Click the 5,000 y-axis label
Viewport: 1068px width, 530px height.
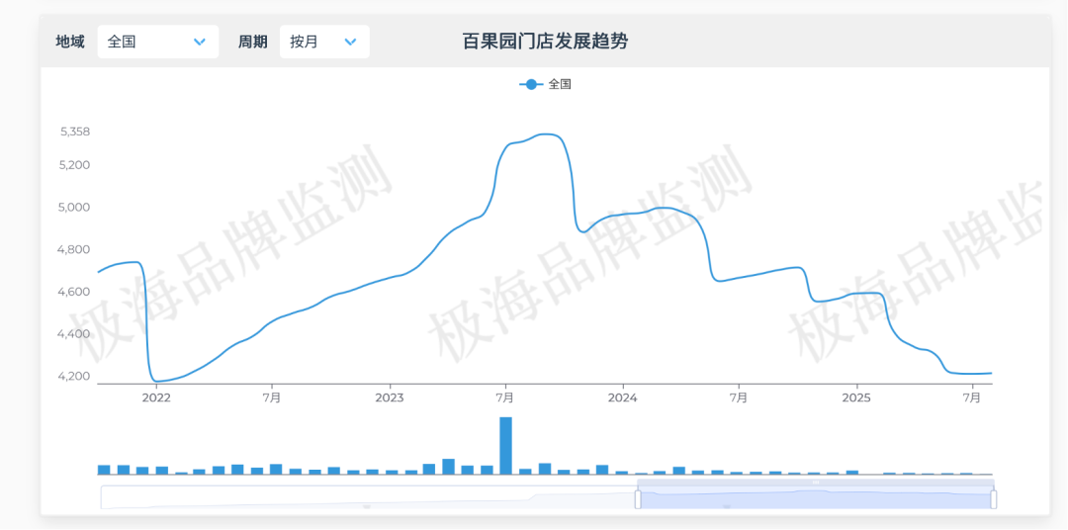point(75,207)
